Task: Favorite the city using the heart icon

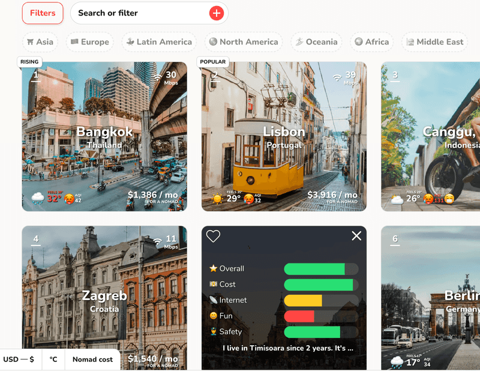Action: click(214, 237)
